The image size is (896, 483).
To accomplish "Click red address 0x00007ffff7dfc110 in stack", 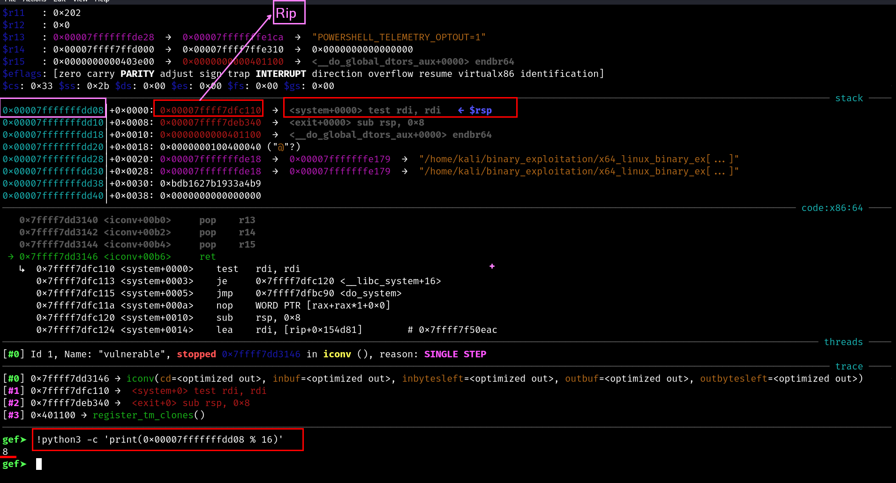I will click(x=210, y=110).
